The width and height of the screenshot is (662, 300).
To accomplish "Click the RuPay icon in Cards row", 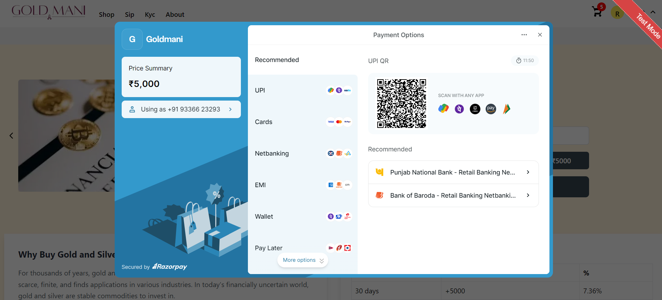I will [347, 122].
